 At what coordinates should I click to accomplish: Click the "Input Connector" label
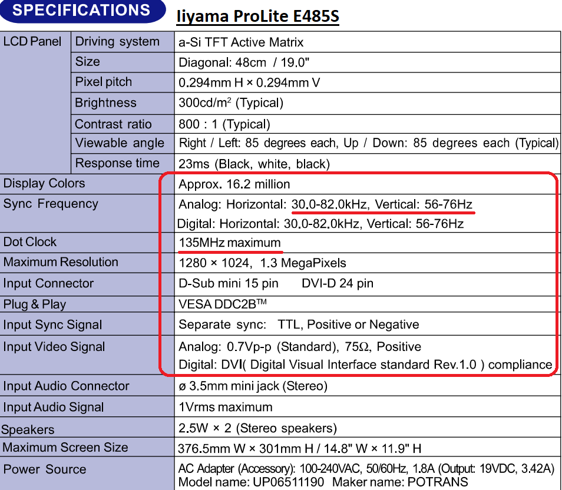point(48,283)
